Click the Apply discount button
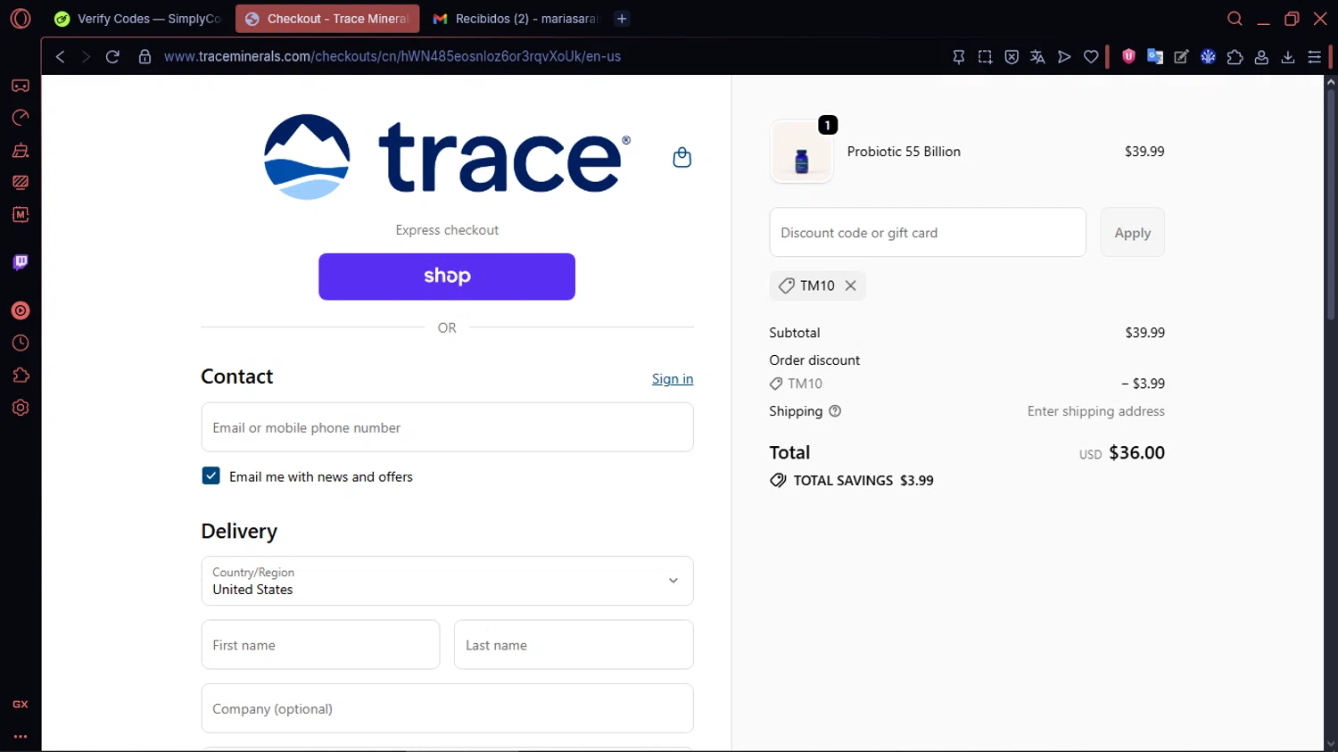 tap(1132, 233)
